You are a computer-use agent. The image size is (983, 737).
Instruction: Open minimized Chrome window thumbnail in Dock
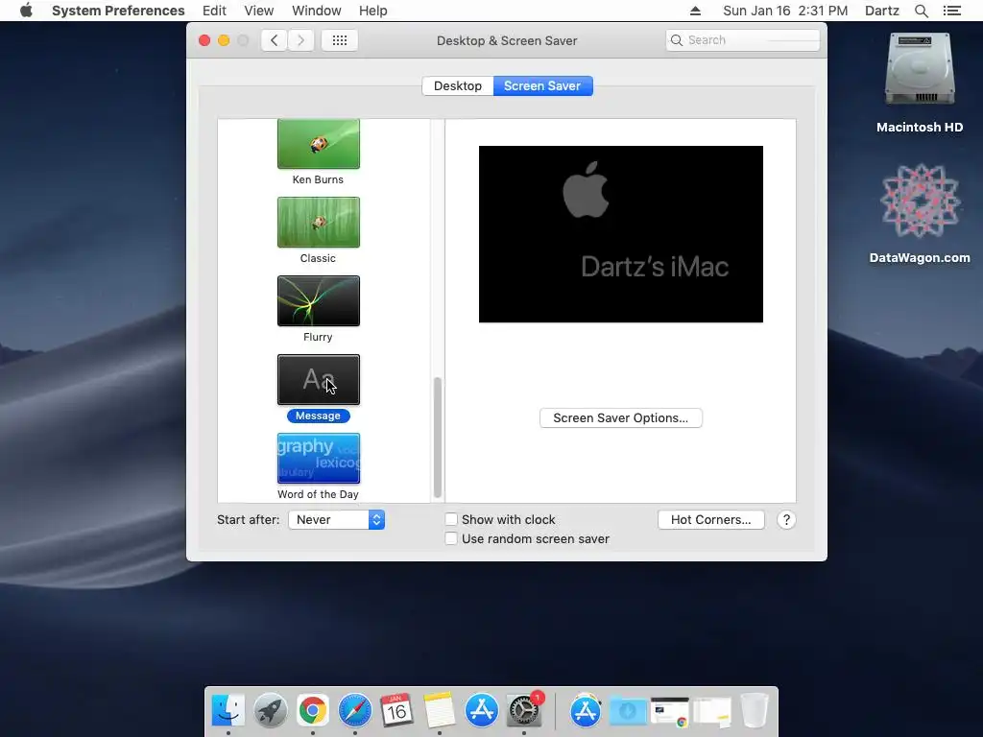pyautogui.click(x=669, y=712)
